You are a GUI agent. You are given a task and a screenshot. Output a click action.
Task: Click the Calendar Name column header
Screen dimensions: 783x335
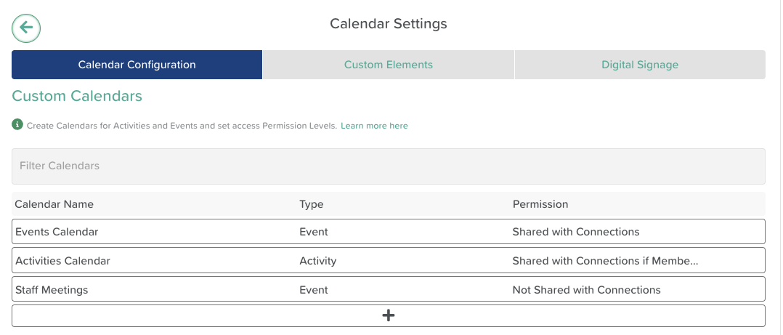click(54, 204)
